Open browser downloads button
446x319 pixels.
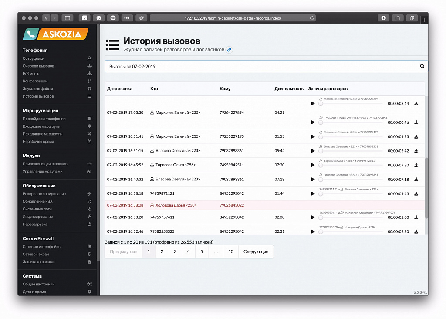(x=383, y=18)
